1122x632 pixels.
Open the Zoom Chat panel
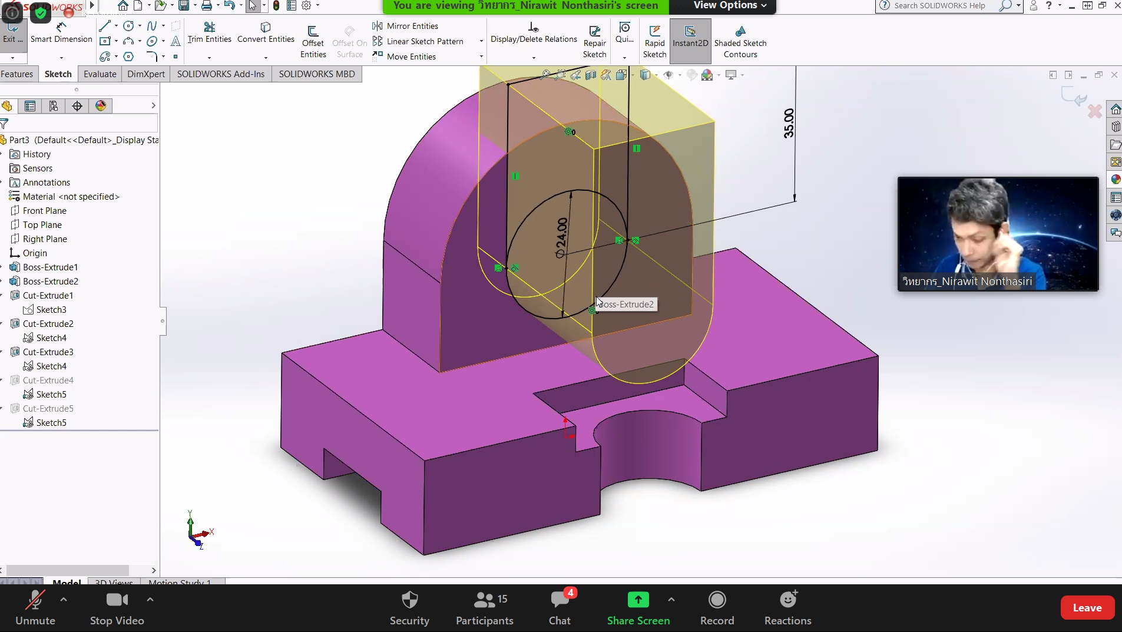[x=560, y=608]
